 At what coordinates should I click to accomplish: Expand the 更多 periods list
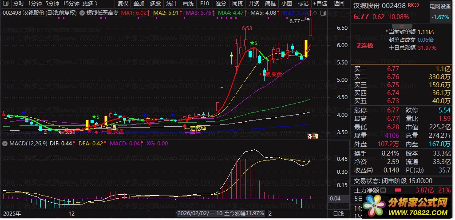pyautogui.click(x=90, y=4)
